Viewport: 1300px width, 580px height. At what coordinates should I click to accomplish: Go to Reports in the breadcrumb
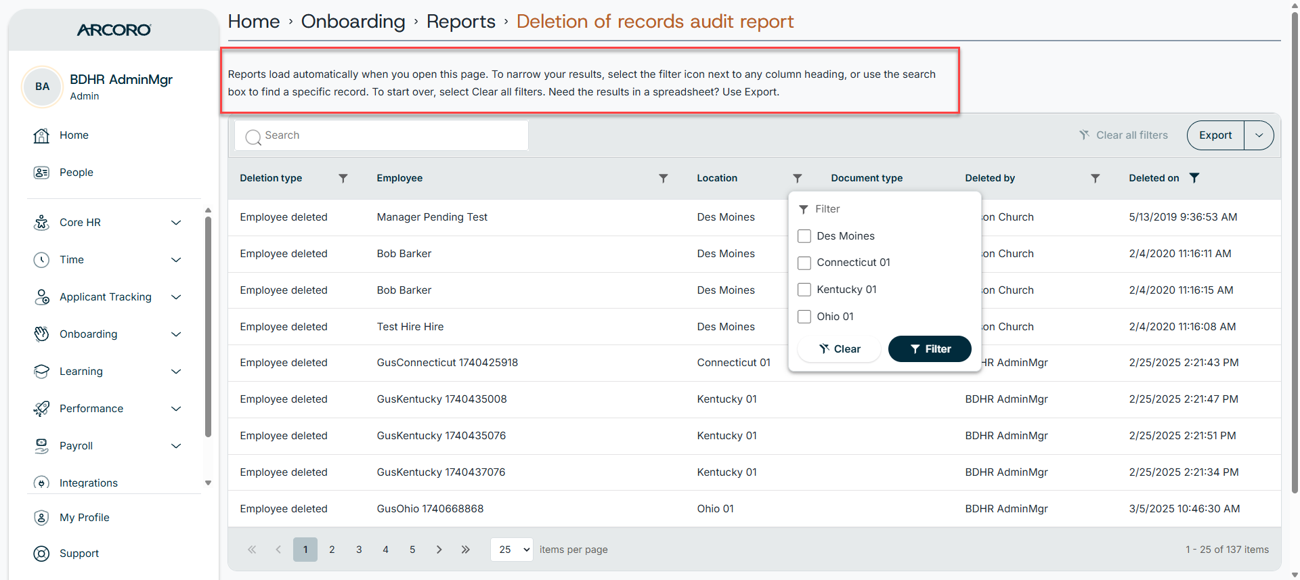[461, 22]
